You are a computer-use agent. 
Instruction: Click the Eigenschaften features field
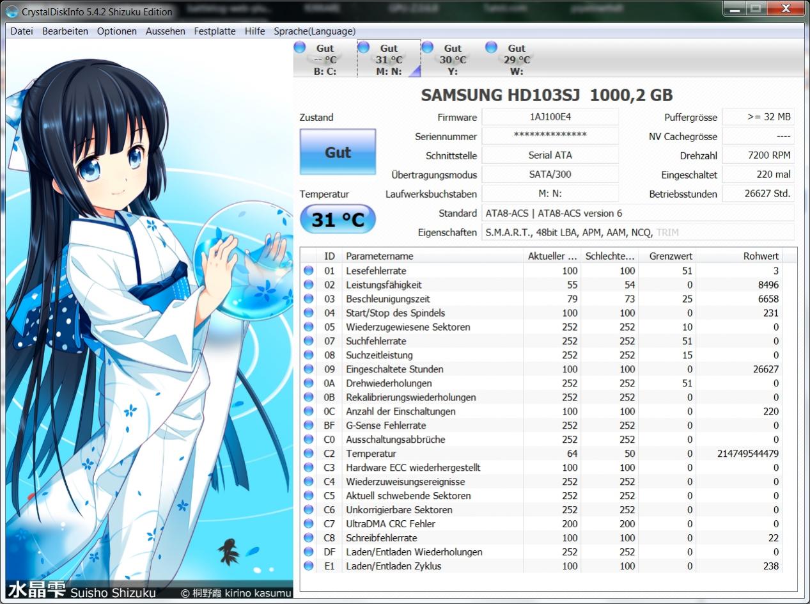tap(638, 232)
